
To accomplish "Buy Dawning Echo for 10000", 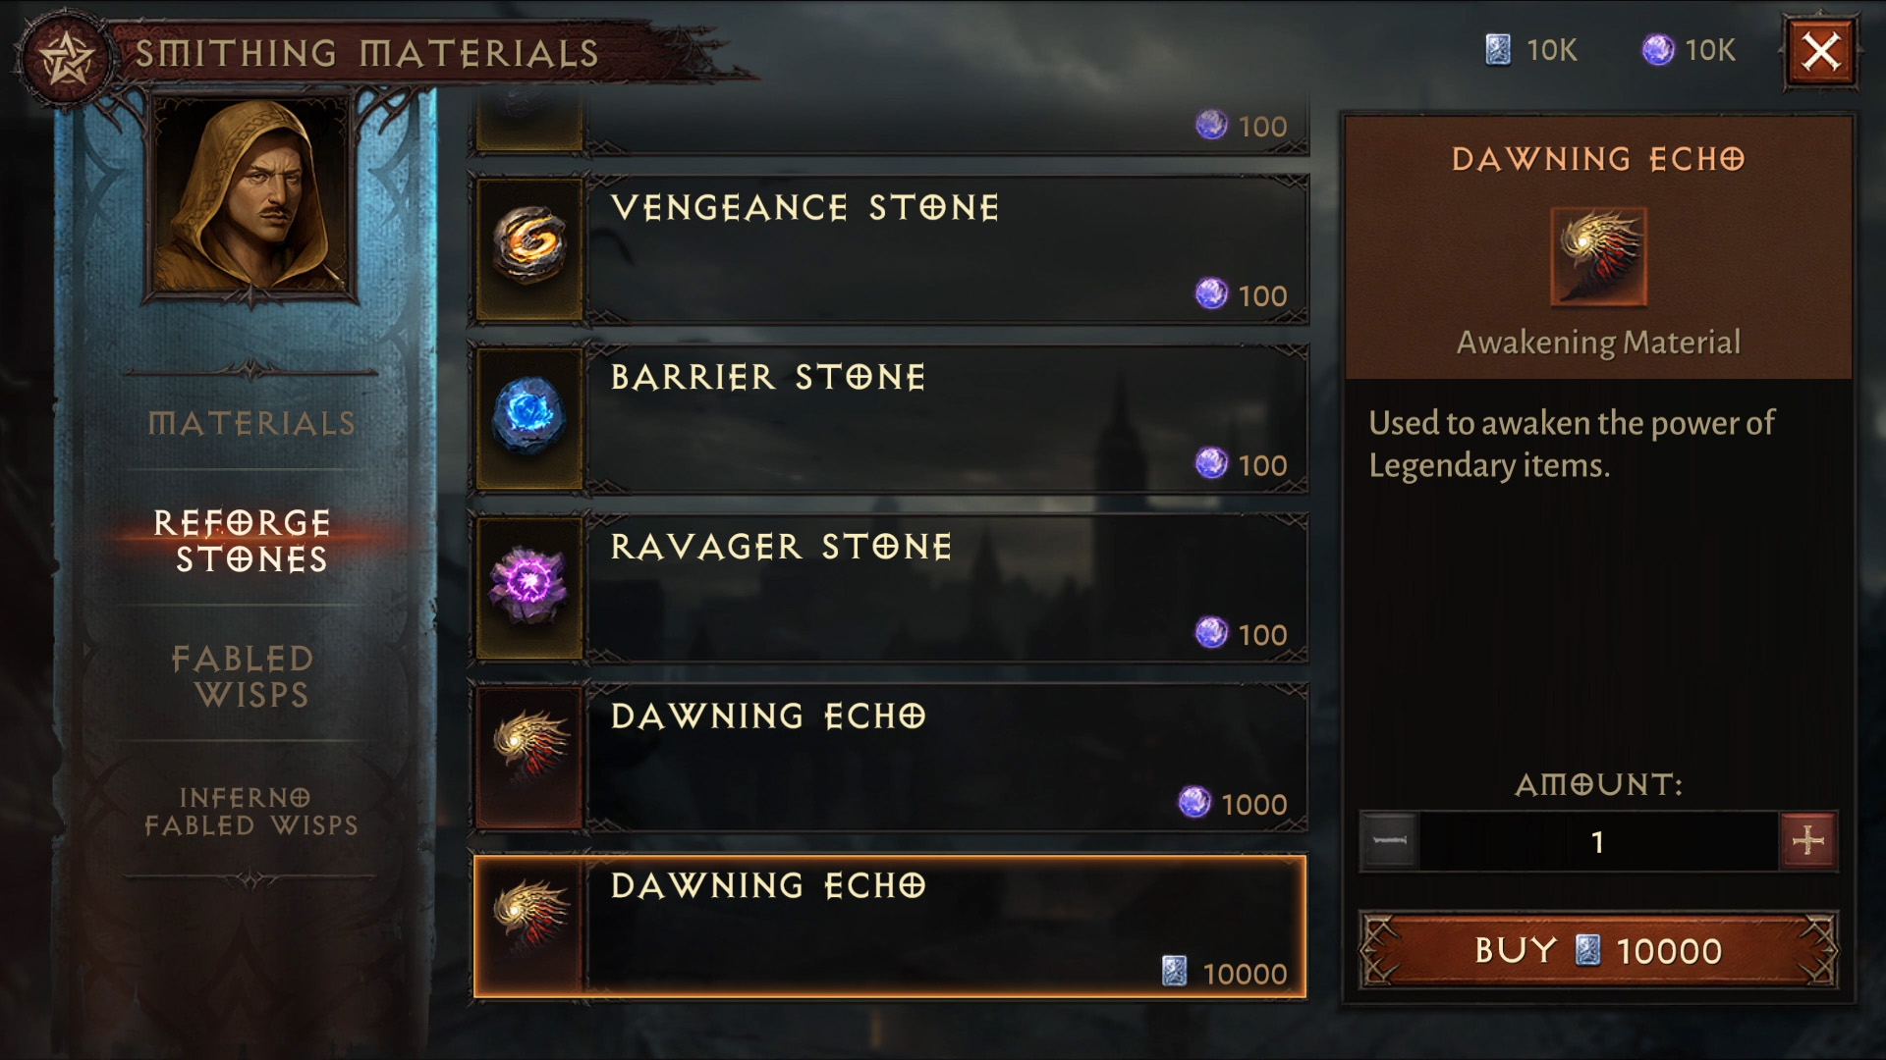I will click(x=1598, y=950).
